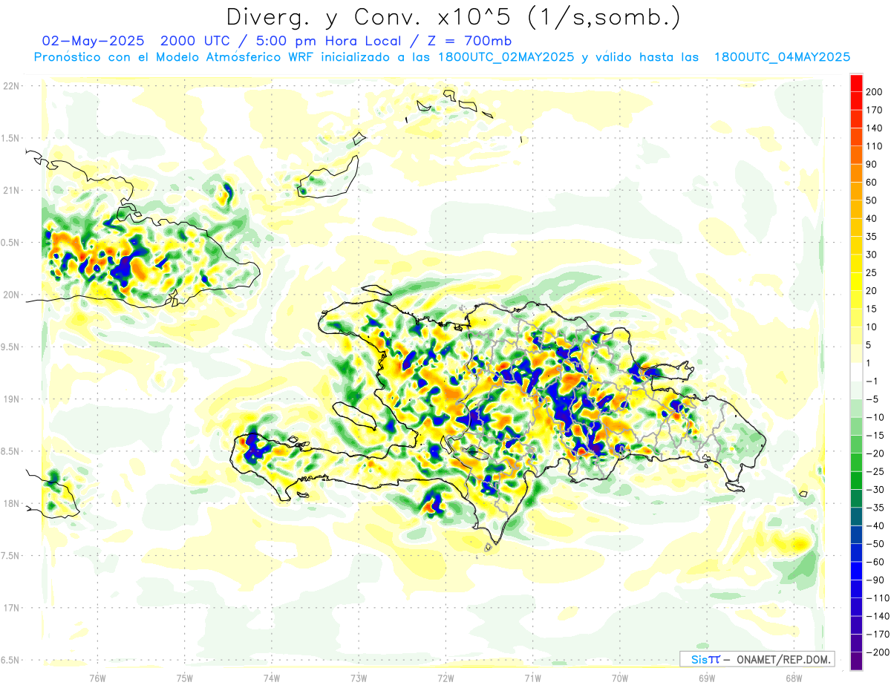
Task: Click the -35 color scale label
Action: [x=875, y=508]
